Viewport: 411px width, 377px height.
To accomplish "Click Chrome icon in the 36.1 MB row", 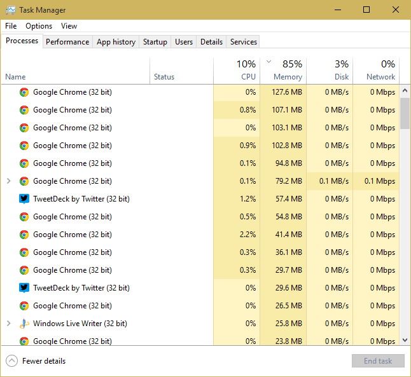I will pyautogui.click(x=24, y=252).
